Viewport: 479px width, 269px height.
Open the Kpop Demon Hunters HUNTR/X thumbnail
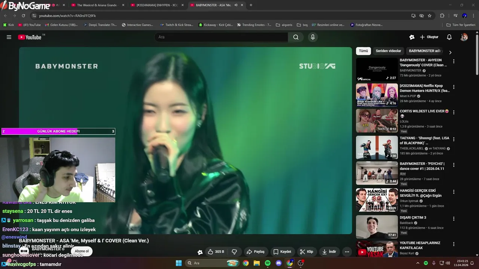click(377, 95)
